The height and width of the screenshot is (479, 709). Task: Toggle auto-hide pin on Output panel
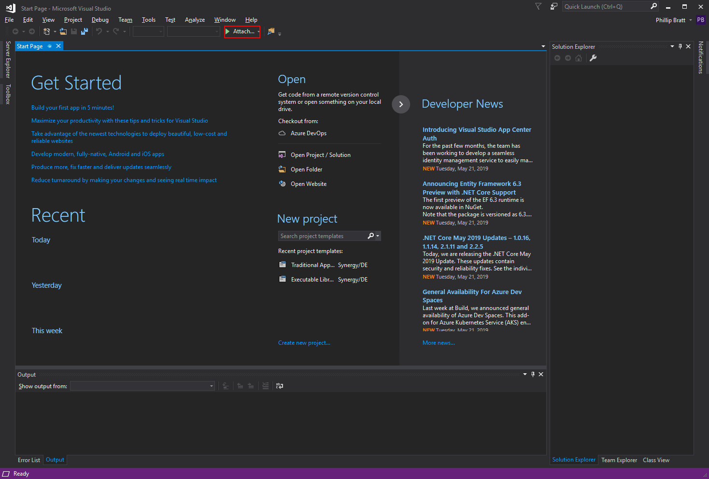[533, 374]
